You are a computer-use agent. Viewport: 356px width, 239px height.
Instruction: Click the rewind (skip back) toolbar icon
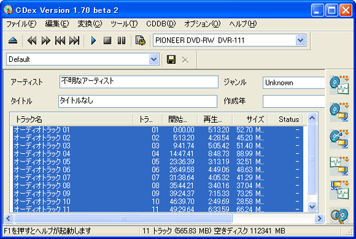(x=32, y=41)
